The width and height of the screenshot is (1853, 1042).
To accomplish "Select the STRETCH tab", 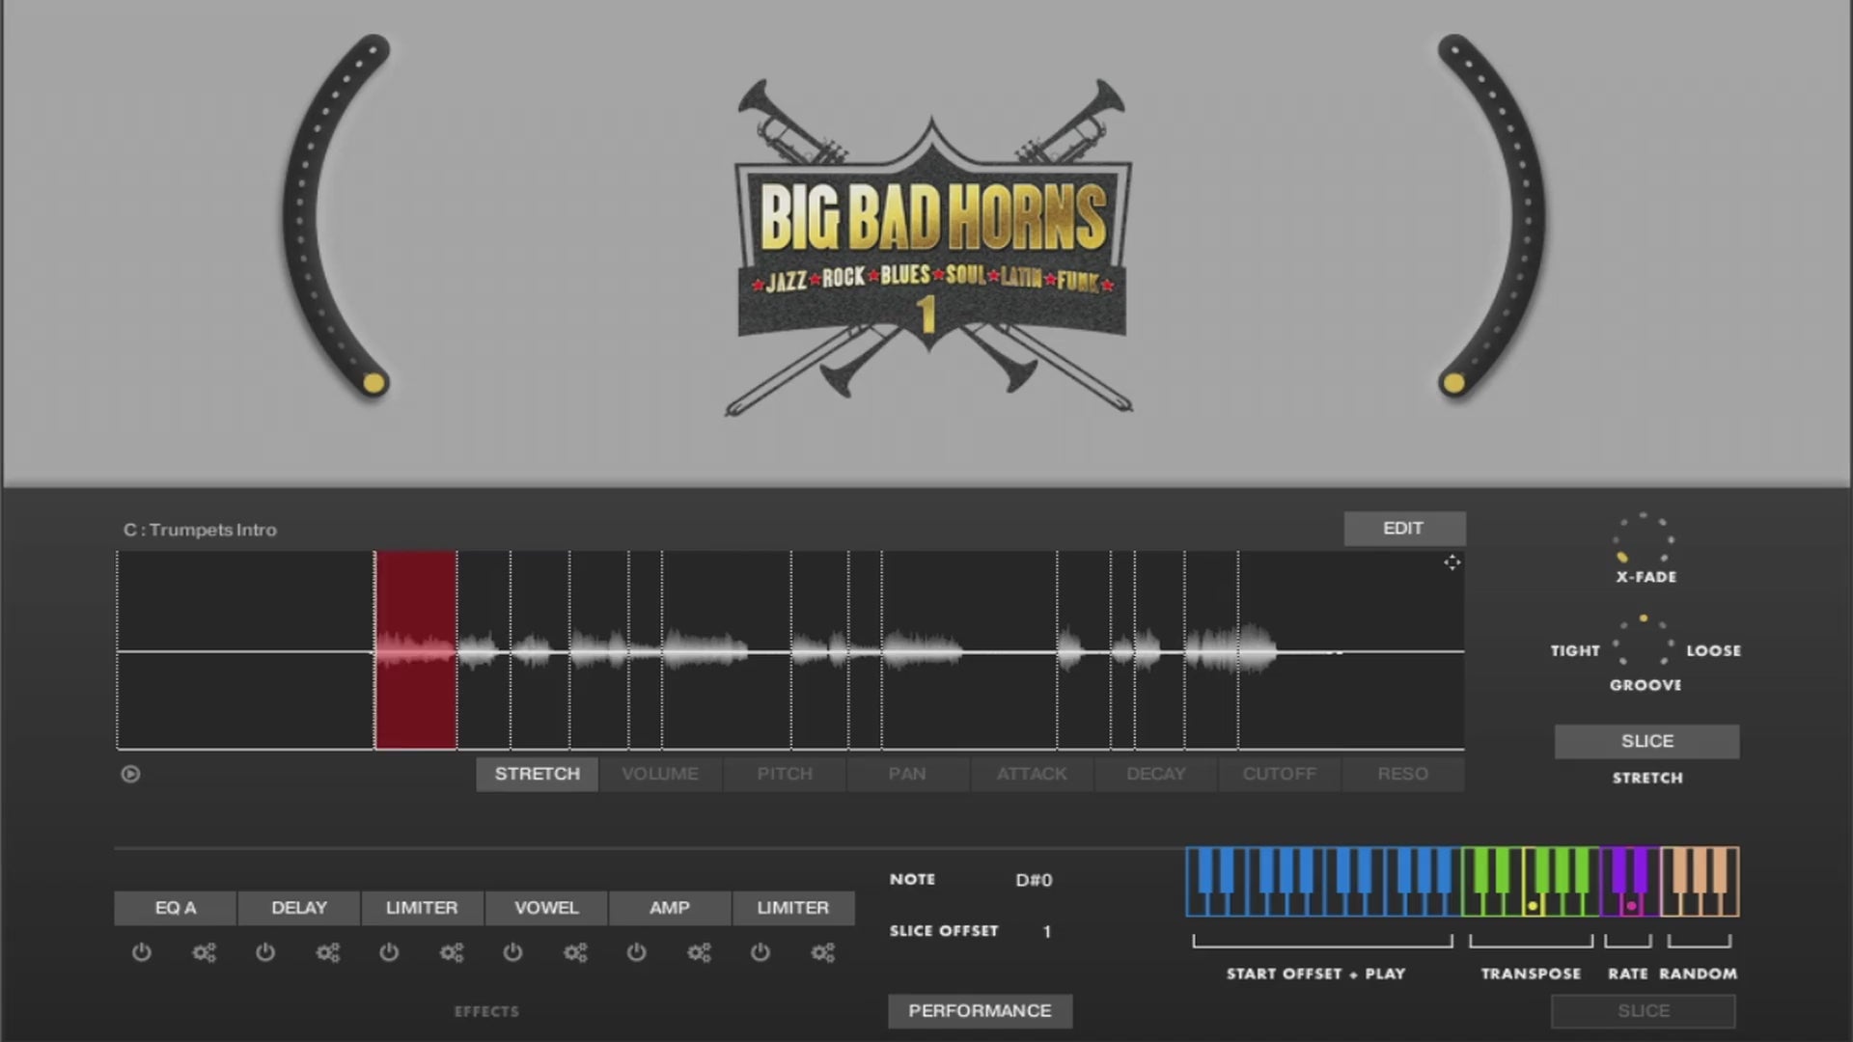I will click(x=538, y=774).
